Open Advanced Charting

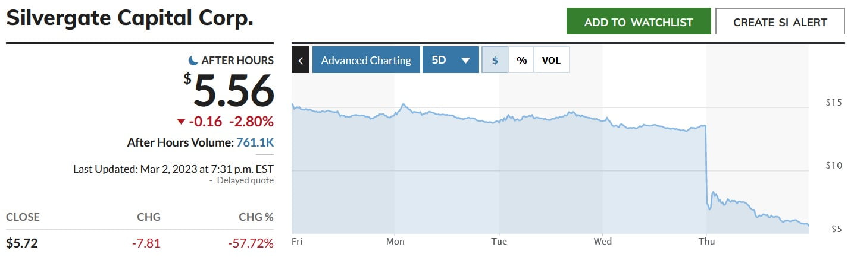366,60
